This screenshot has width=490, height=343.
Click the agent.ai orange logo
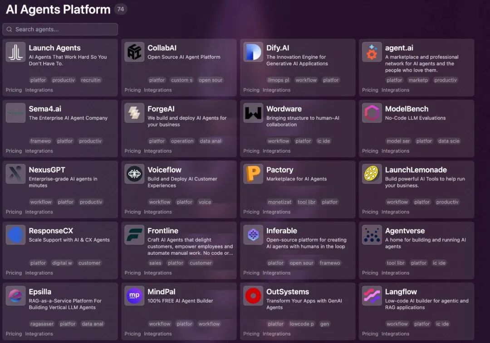372,52
